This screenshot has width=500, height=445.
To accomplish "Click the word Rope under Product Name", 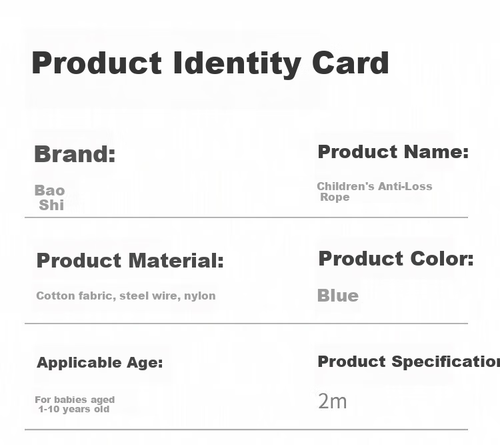I will pyautogui.click(x=335, y=197).
